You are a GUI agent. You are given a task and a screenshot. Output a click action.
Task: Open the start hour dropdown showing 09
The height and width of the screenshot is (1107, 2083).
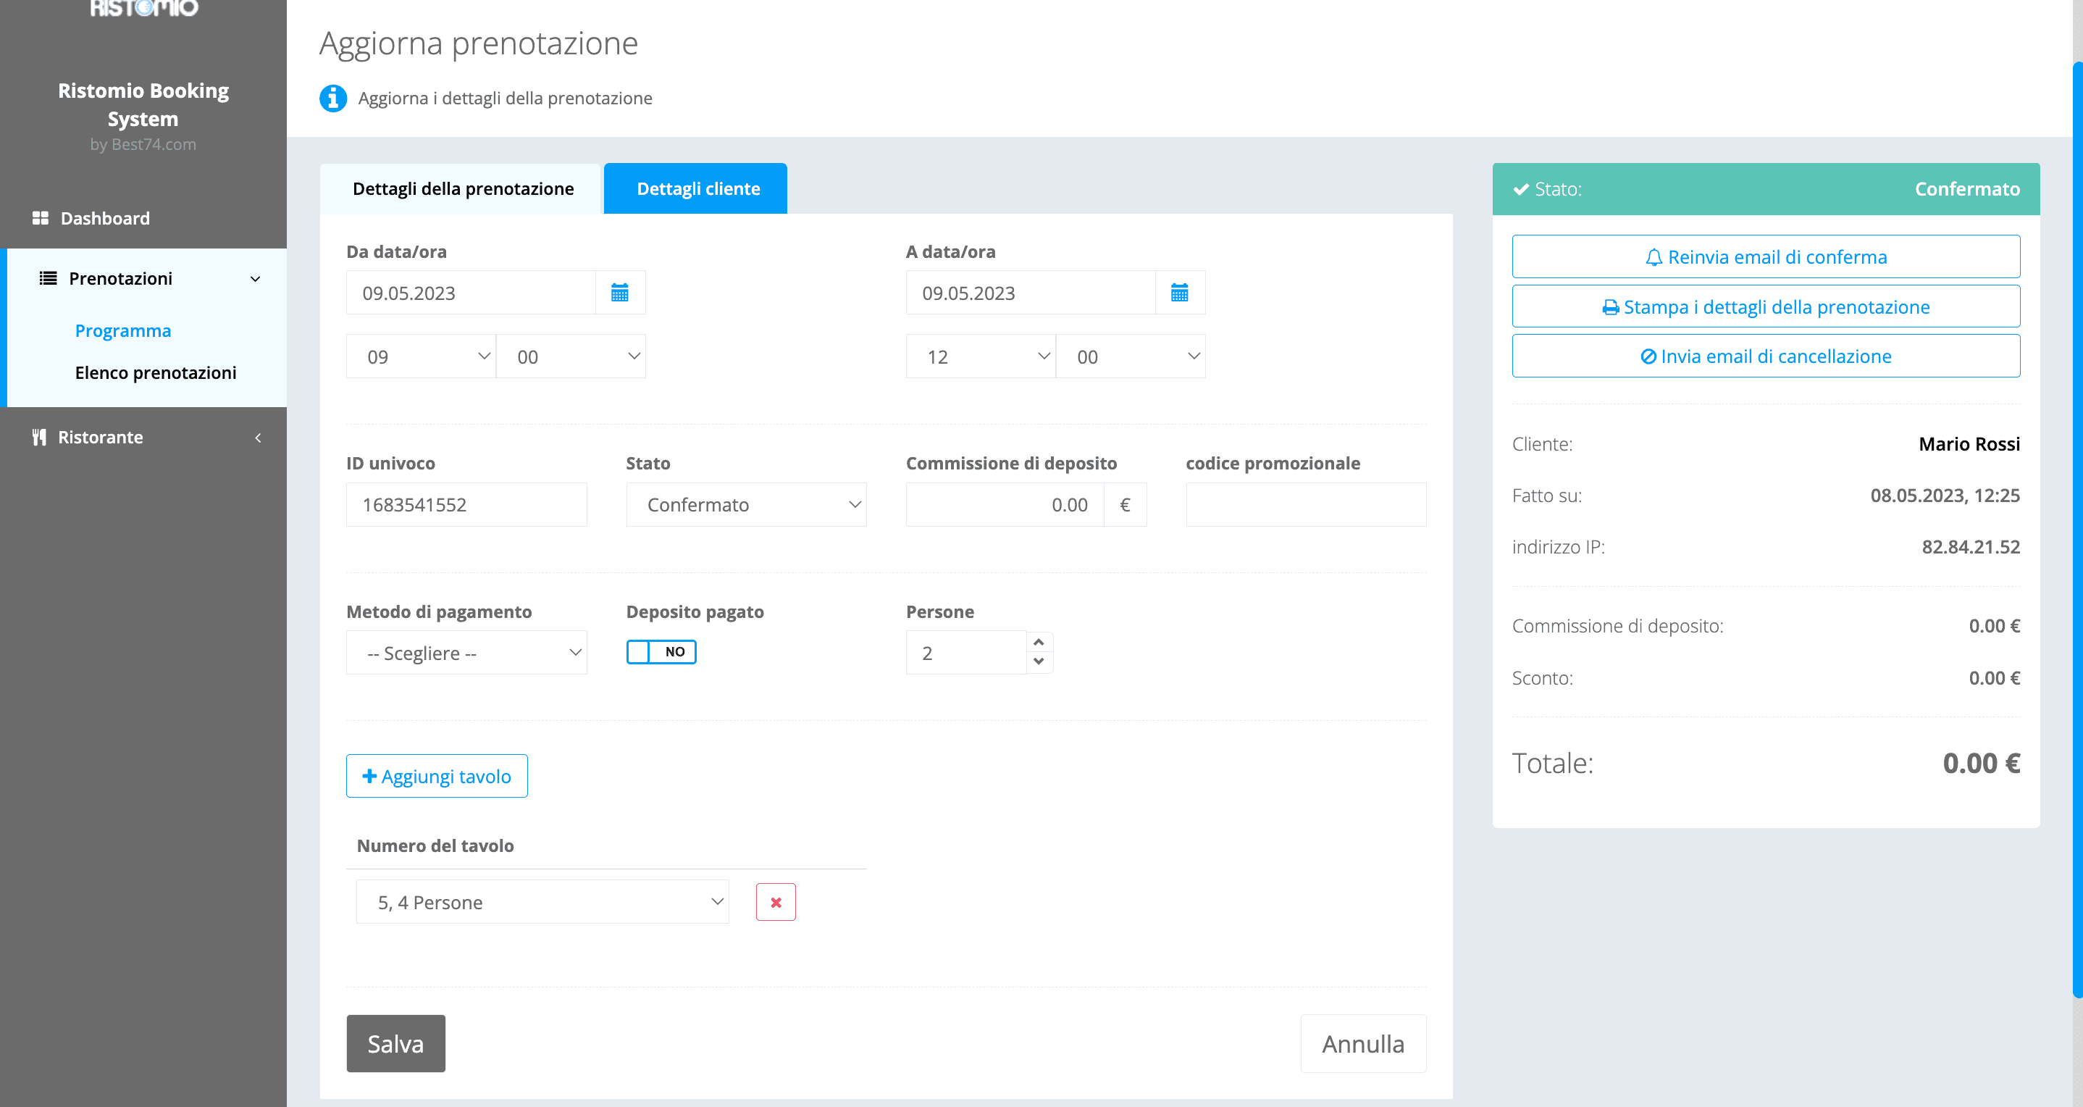pos(421,356)
